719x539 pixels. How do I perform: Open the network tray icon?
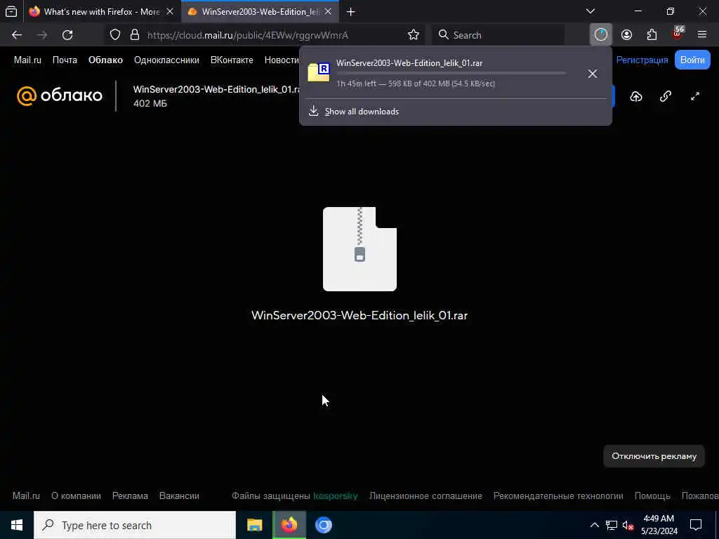click(612, 525)
